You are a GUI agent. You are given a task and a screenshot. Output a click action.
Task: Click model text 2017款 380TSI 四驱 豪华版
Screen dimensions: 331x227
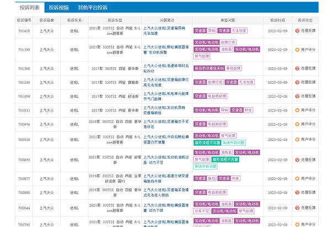tap(115, 68)
